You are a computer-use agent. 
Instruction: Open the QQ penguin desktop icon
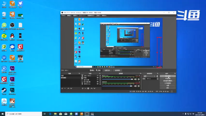[12, 37]
